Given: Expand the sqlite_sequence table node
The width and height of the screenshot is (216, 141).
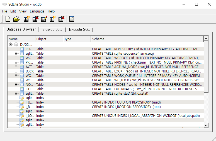Looking at the screenshot, I should tap(16, 53).
